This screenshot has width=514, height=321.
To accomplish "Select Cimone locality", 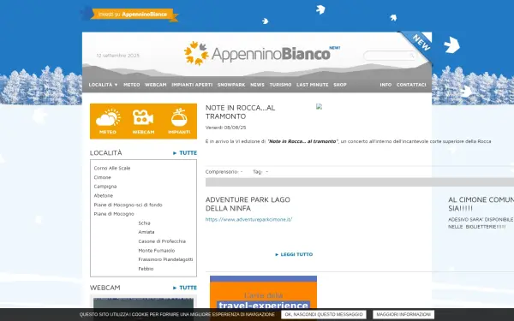I will pyautogui.click(x=102, y=177).
